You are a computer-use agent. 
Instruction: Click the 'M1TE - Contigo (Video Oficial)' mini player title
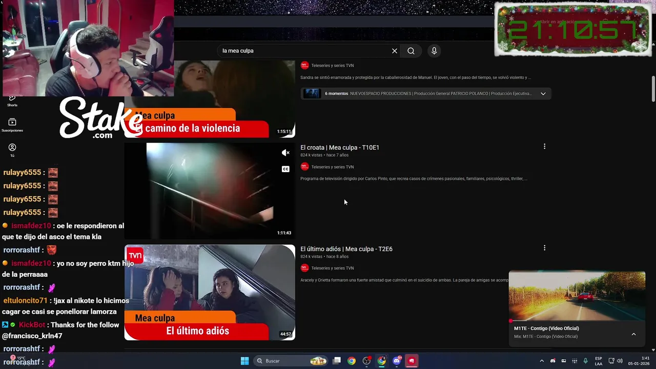[x=546, y=329]
